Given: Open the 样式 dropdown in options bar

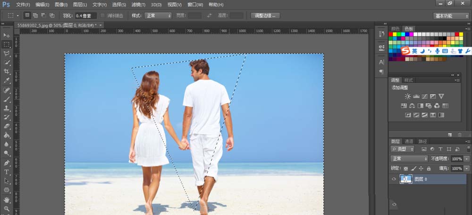Looking at the screenshot, I should 158,16.
